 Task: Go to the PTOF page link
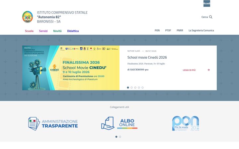pos(168,30)
